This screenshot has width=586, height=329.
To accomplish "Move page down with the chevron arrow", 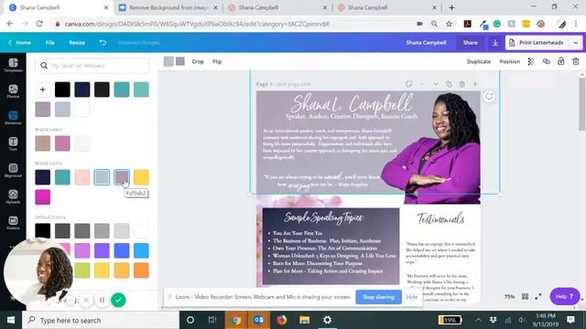I will (436, 84).
